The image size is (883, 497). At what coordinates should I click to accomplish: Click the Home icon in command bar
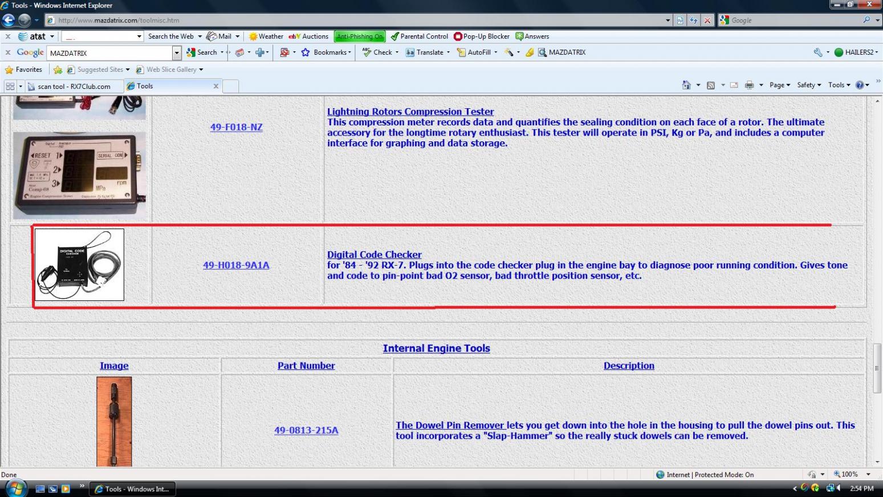(686, 85)
